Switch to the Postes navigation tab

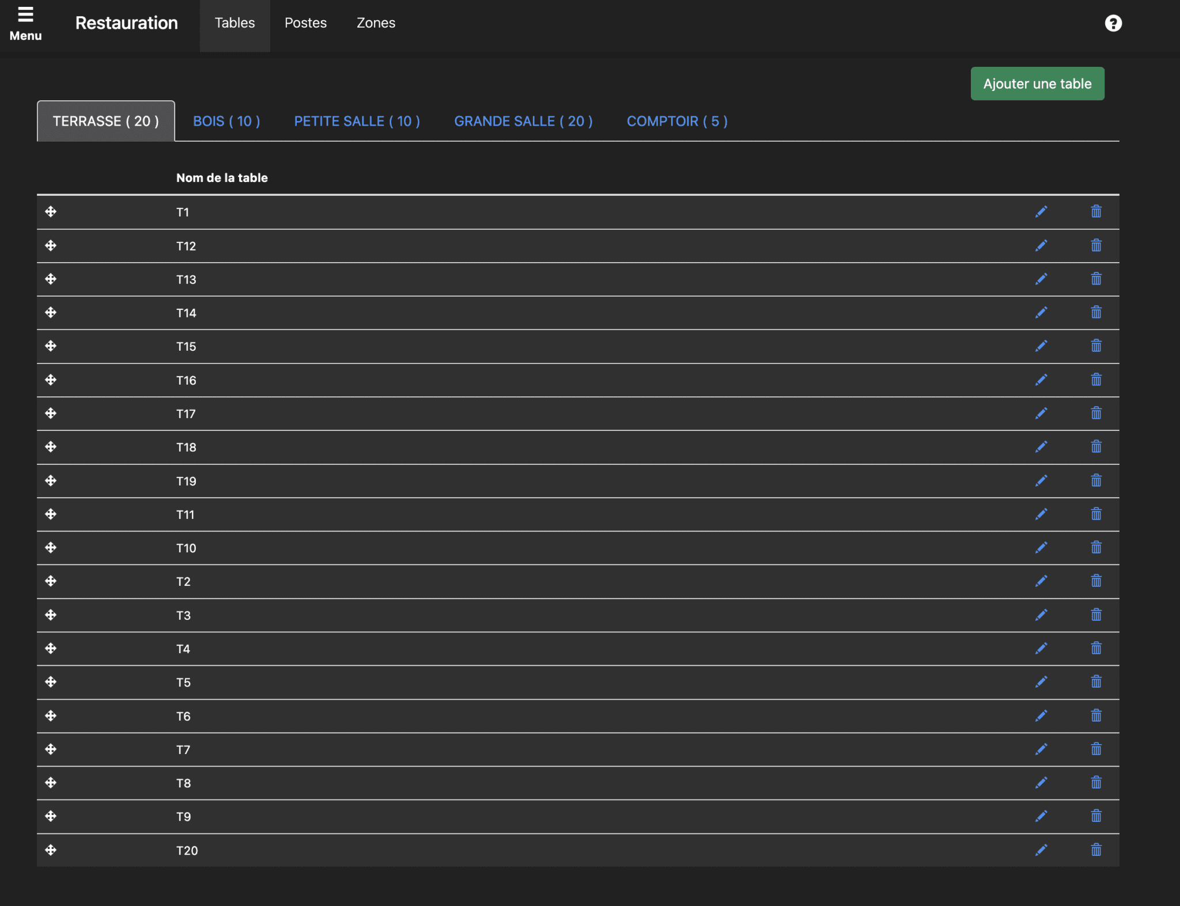pyautogui.click(x=305, y=23)
